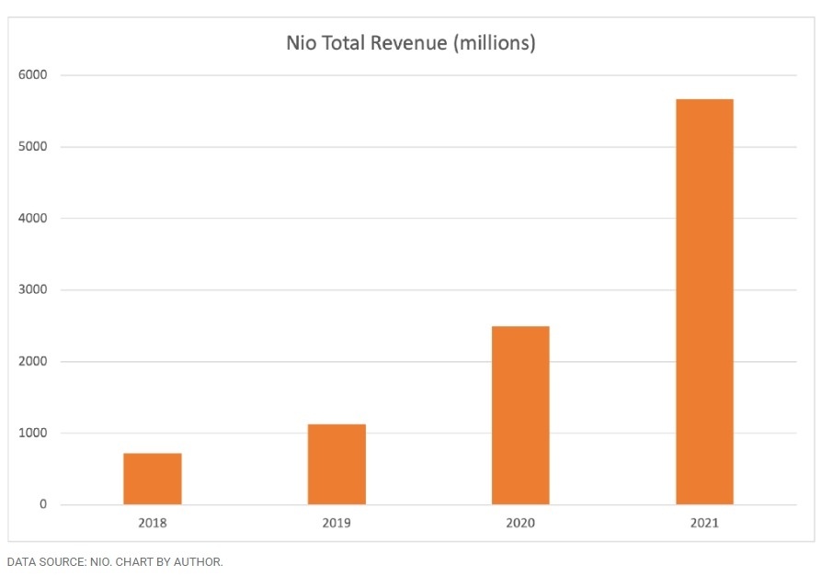Click the 0 y-axis value
This screenshot has width=821, height=576.
pos(43,504)
